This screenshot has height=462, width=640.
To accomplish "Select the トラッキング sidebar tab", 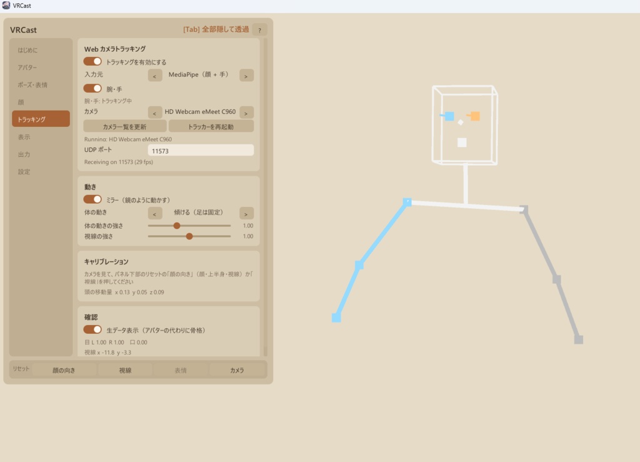I will pos(41,119).
